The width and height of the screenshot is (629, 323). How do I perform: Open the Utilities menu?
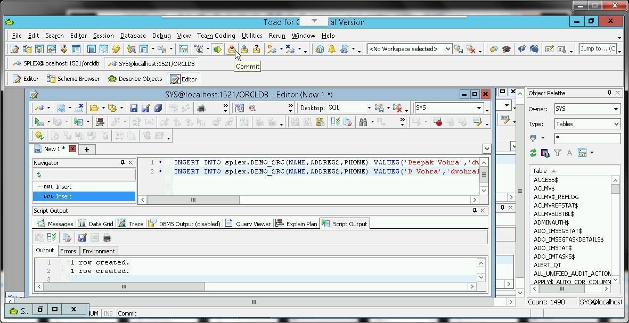pyautogui.click(x=252, y=36)
